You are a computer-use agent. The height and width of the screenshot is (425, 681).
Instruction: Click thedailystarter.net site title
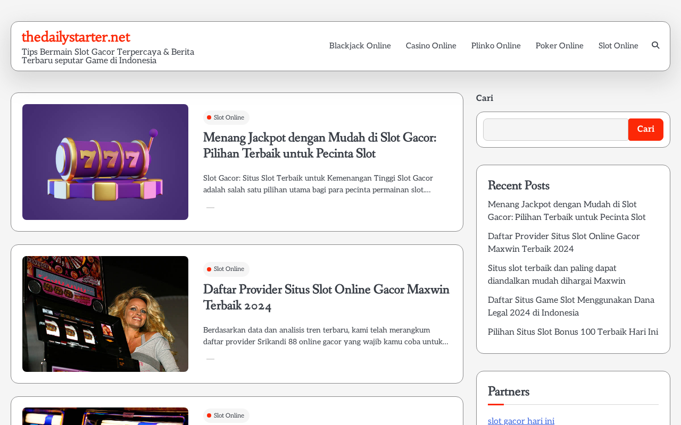(76, 37)
